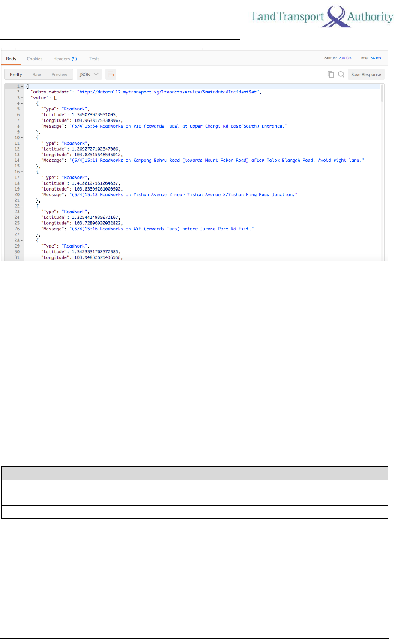Open the Cookies tab

tap(35, 59)
